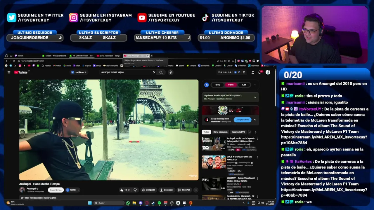The height and width of the screenshot is (210, 374).
Task: Open the YouTube account avatar menu
Action: click(268, 72)
